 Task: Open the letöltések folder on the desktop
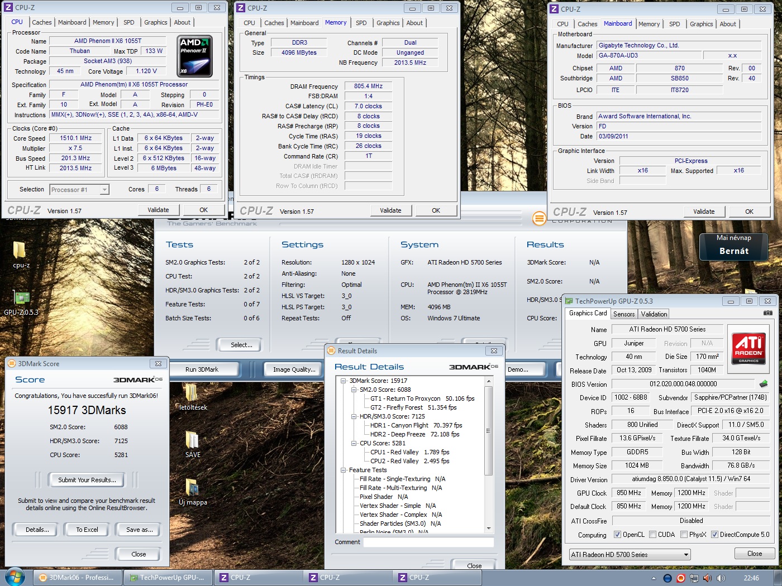coord(193,397)
